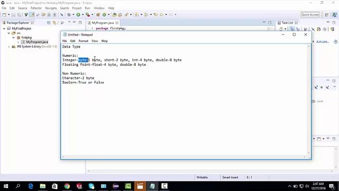The height and width of the screenshot is (191, 339).
Task: Click Collapse All in Package Explorer
Action: 49,23
